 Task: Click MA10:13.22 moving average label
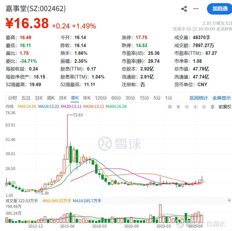[49, 106]
